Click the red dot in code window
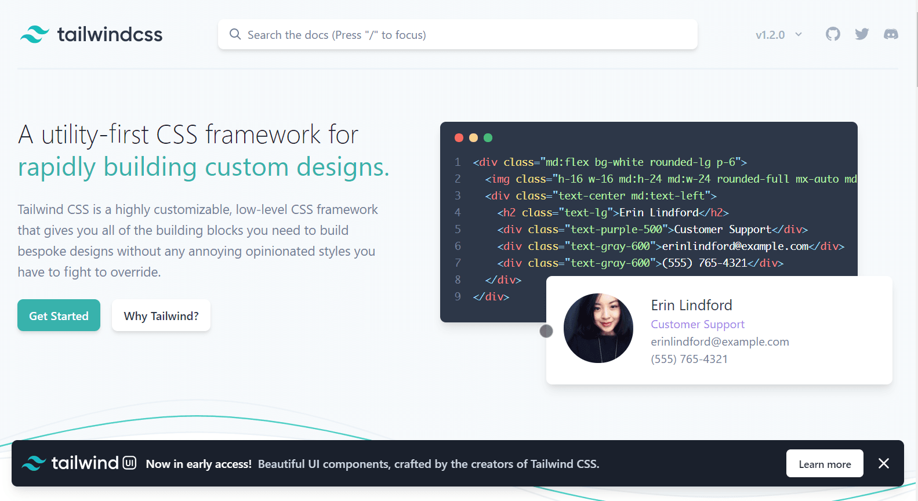This screenshot has height=501, width=918. point(459,137)
